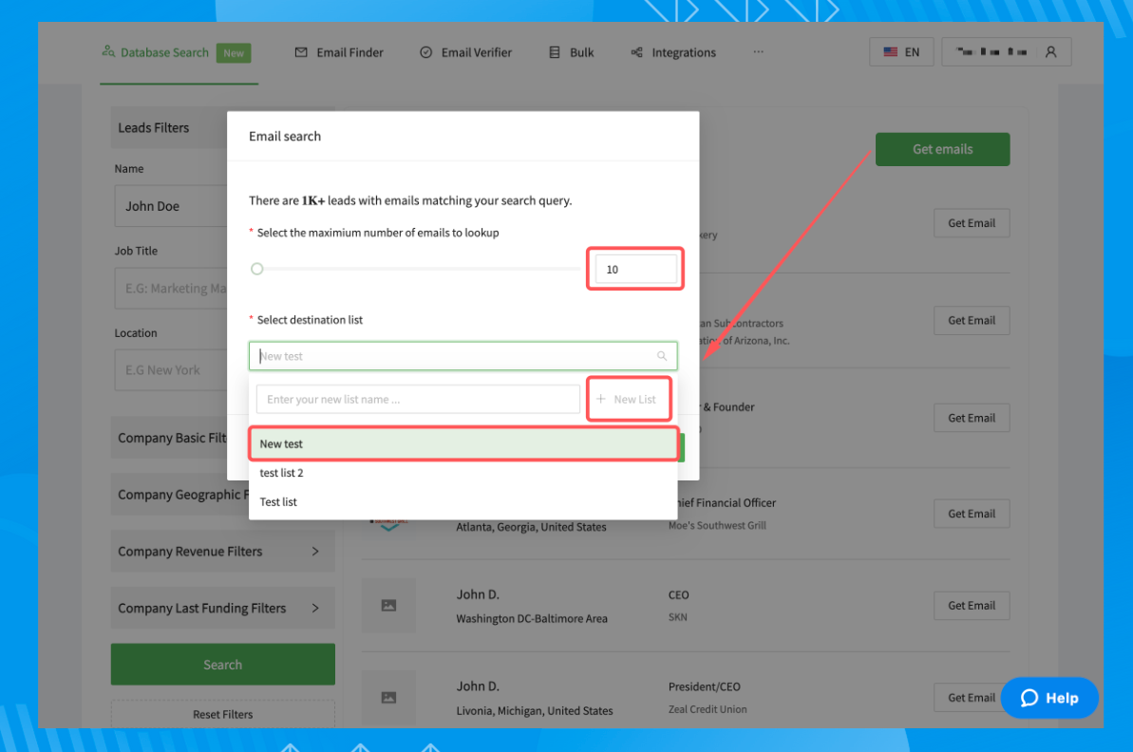This screenshot has height=752, width=1133.
Task: Open the EN language selector
Action: pyautogui.click(x=901, y=52)
